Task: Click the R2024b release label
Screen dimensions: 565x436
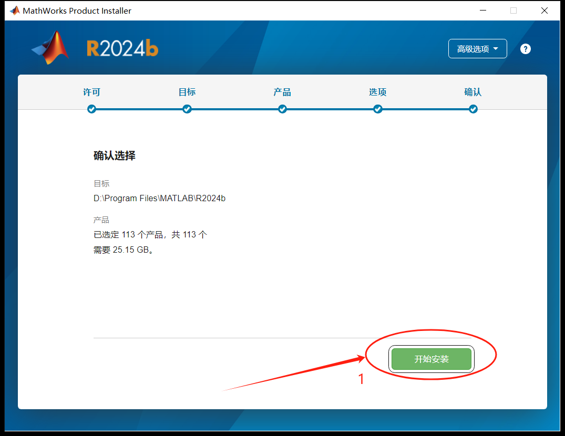Action: pyautogui.click(x=122, y=48)
